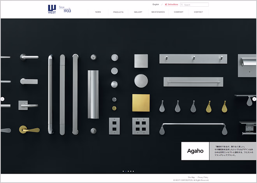Go to the GALLERY section
Image resolution: width=257 pixels, height=183 pixels.
click(138, 12)
